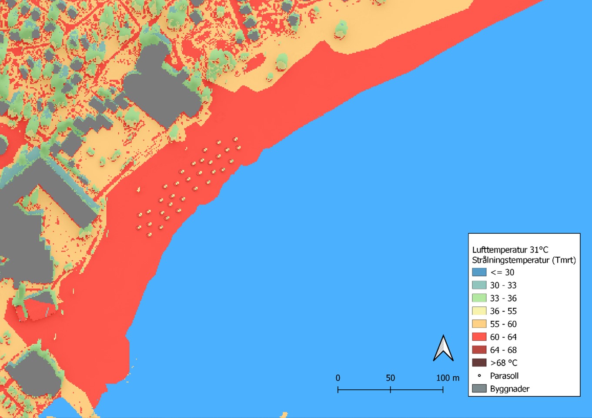Select the '<= 30' blue legend swatch
592x418 pixels.
[479, 272]
